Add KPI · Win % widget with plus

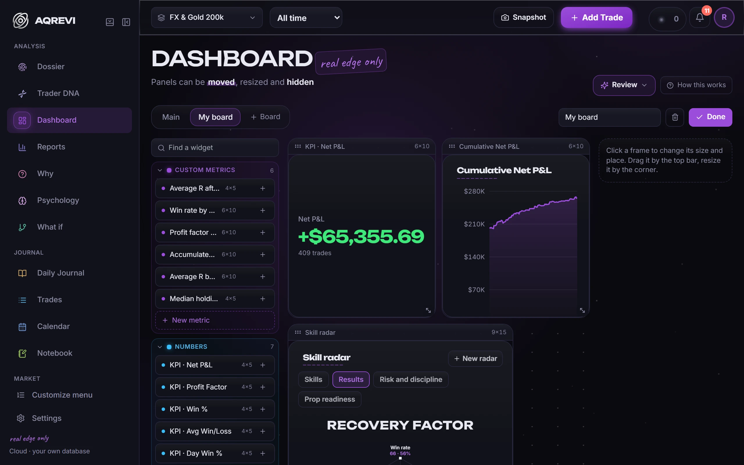pyautogui.click(x=262, y=409)
